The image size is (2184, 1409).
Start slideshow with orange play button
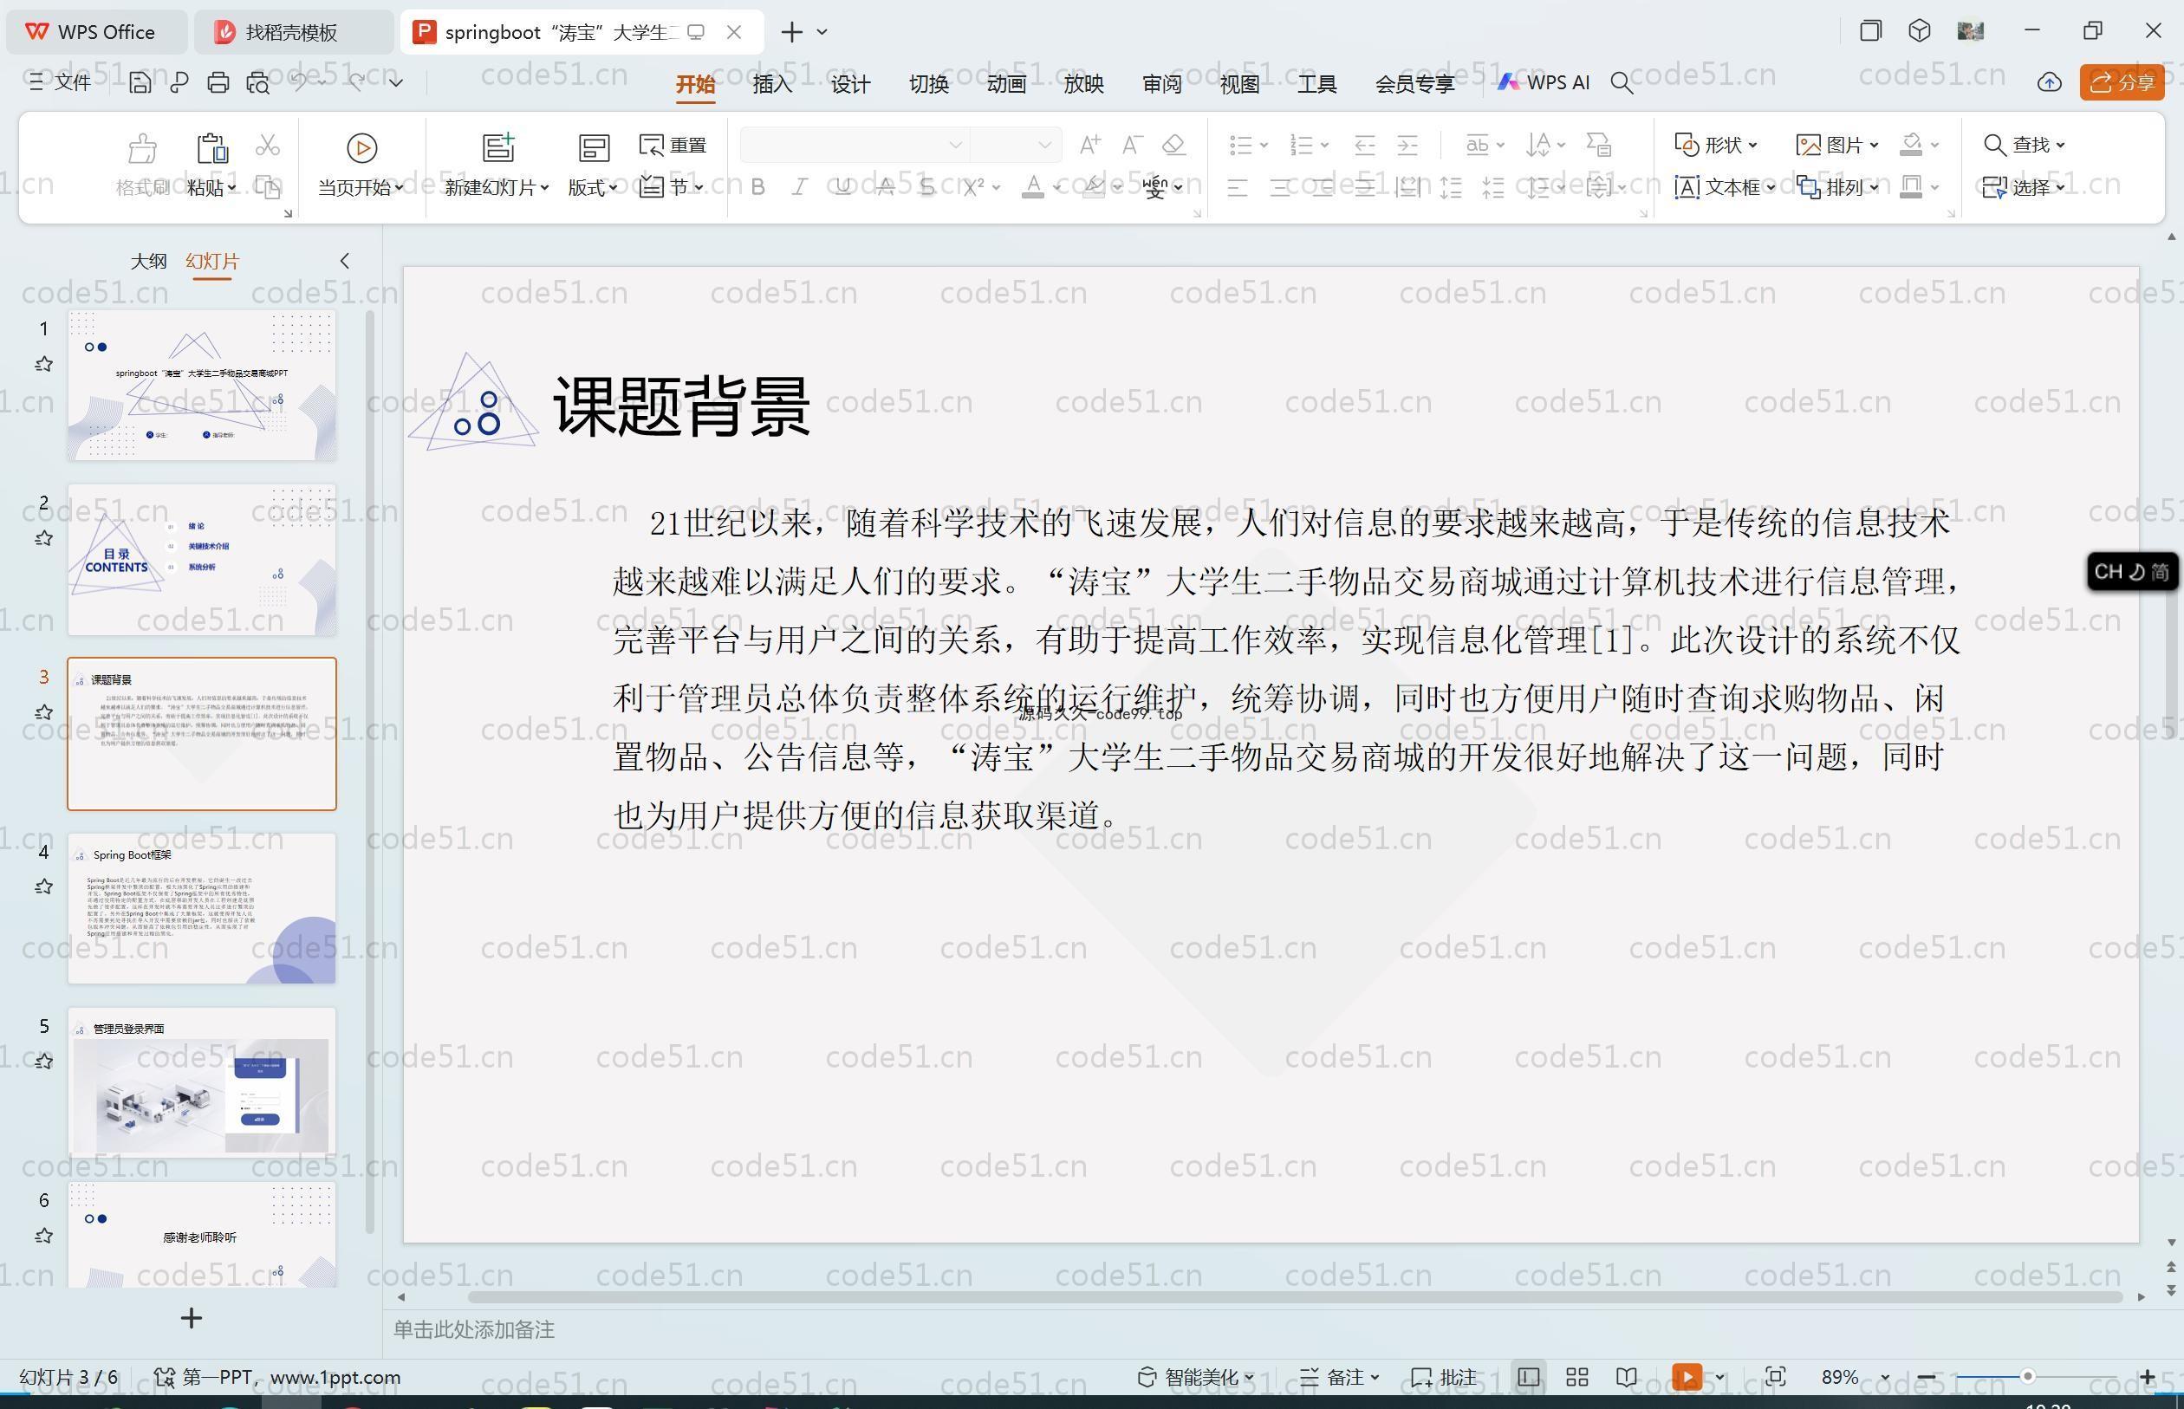(x=1687, y=1377)
